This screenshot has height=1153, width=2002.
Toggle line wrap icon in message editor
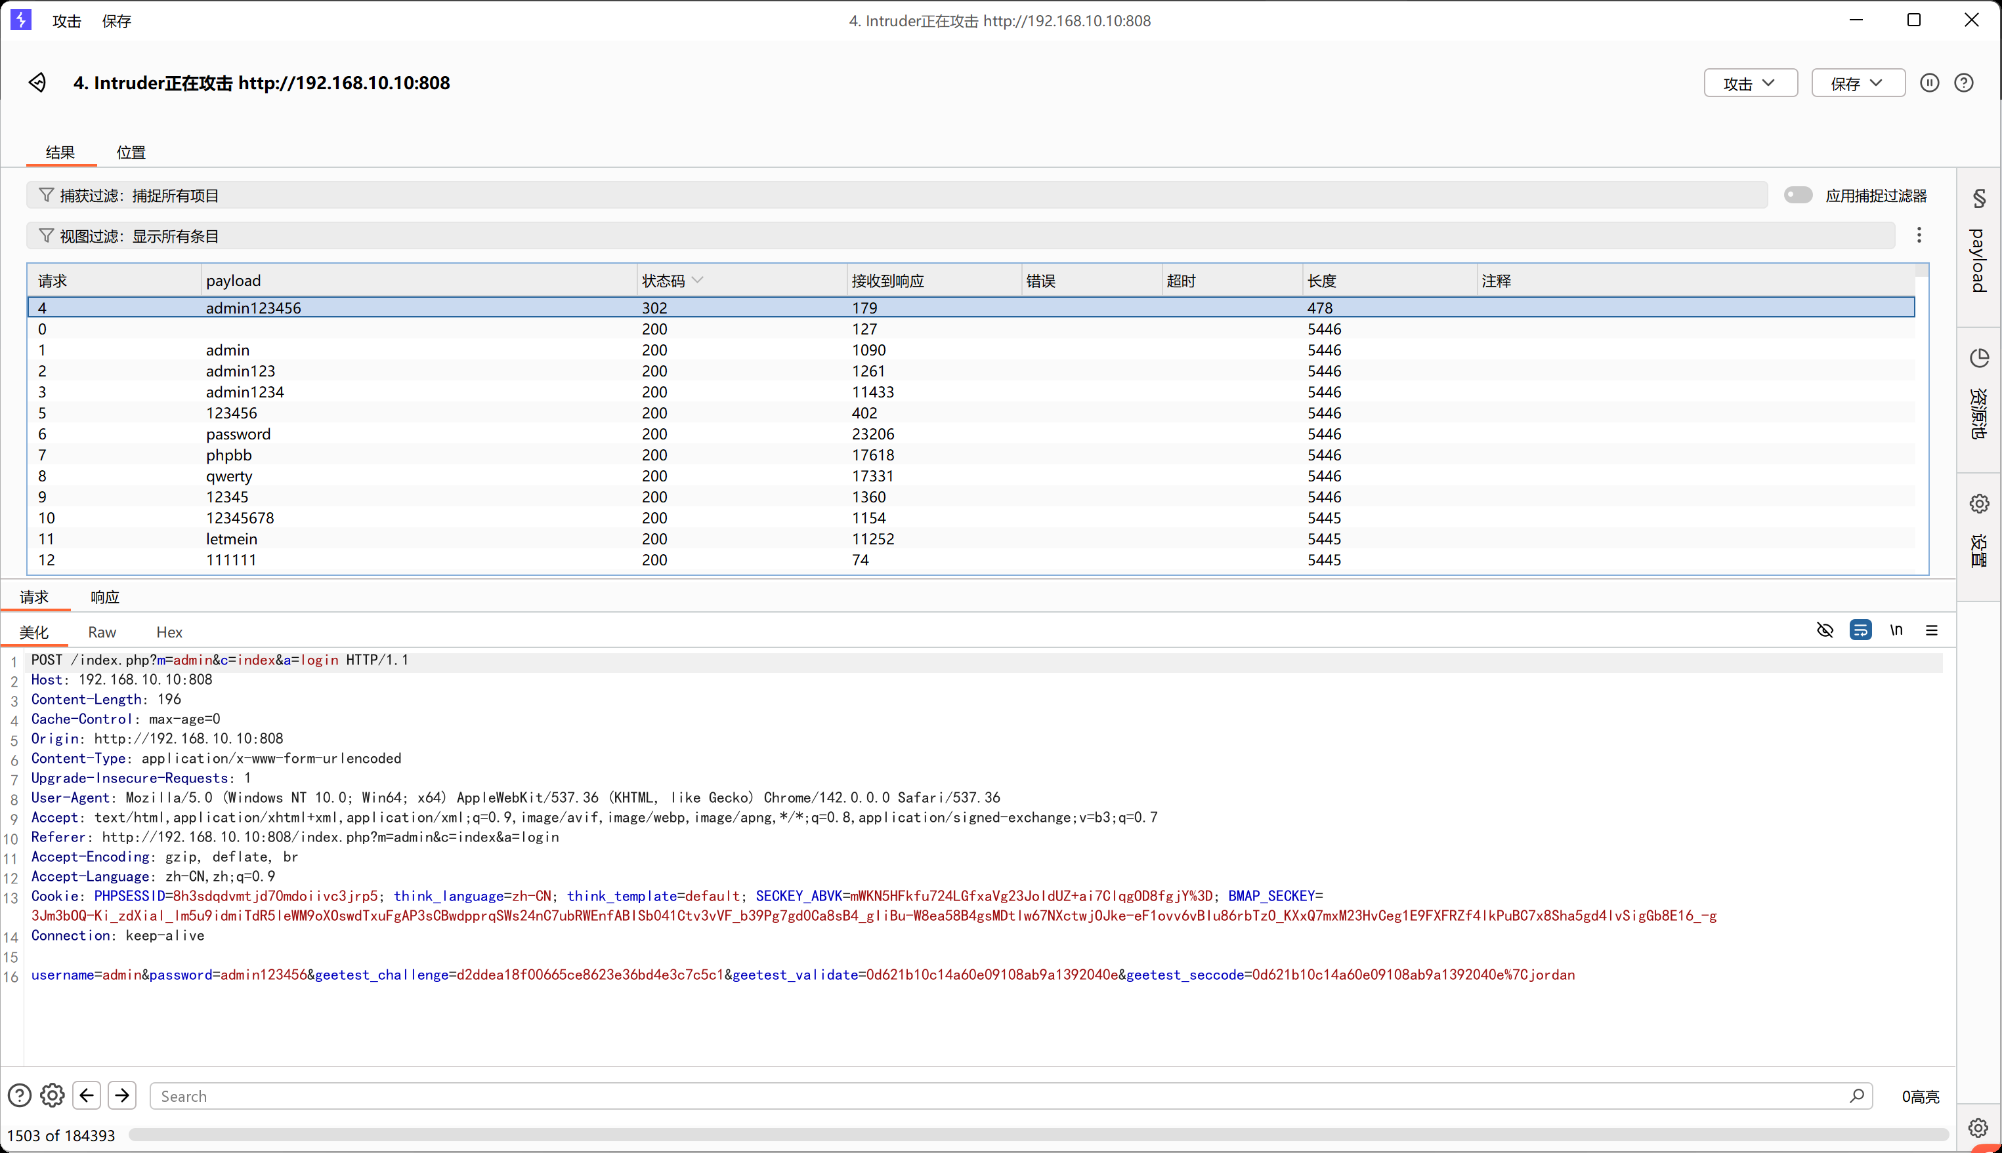click(1860, 630)
